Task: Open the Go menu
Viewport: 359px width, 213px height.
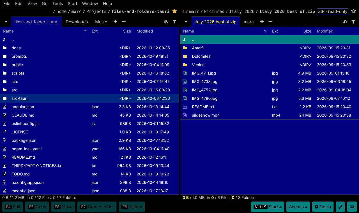Action: pos(45,4)
